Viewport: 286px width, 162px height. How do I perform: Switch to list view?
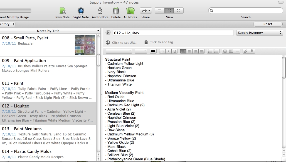[x=160, y=11]
